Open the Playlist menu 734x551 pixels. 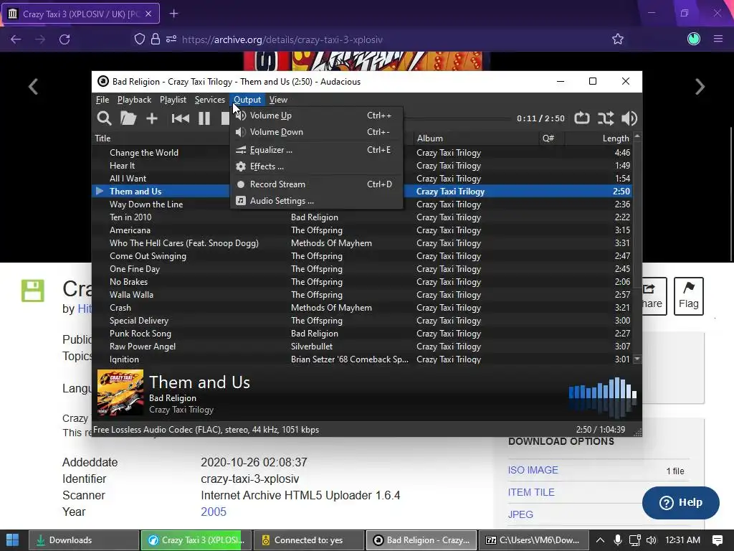[173, 99]
